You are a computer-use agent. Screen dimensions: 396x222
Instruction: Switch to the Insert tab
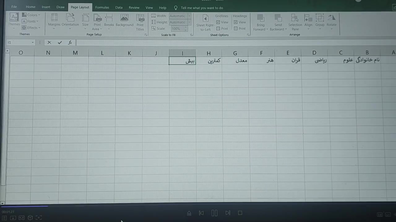pyautogui.click(x=46, y=7)
